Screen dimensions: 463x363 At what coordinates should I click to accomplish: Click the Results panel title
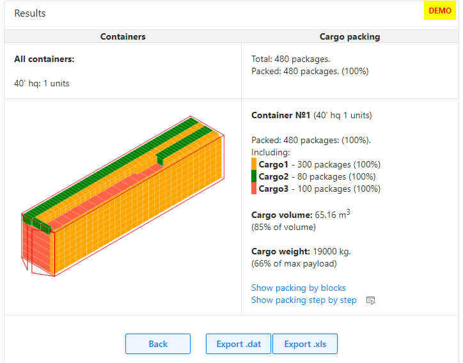click(x=30, y=13)
